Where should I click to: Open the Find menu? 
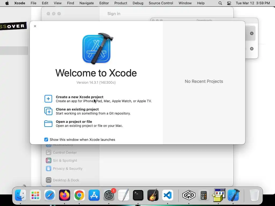71,3
